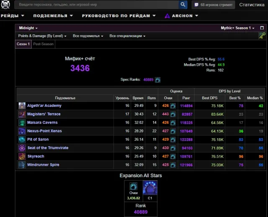Open the РЕЙДЫ dropdown menu
The height and width of the screenshot is (217, 268).
[x=13, y=16]
